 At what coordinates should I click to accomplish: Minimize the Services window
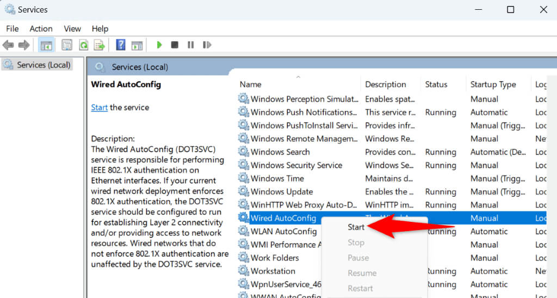[x=479, y=10]
